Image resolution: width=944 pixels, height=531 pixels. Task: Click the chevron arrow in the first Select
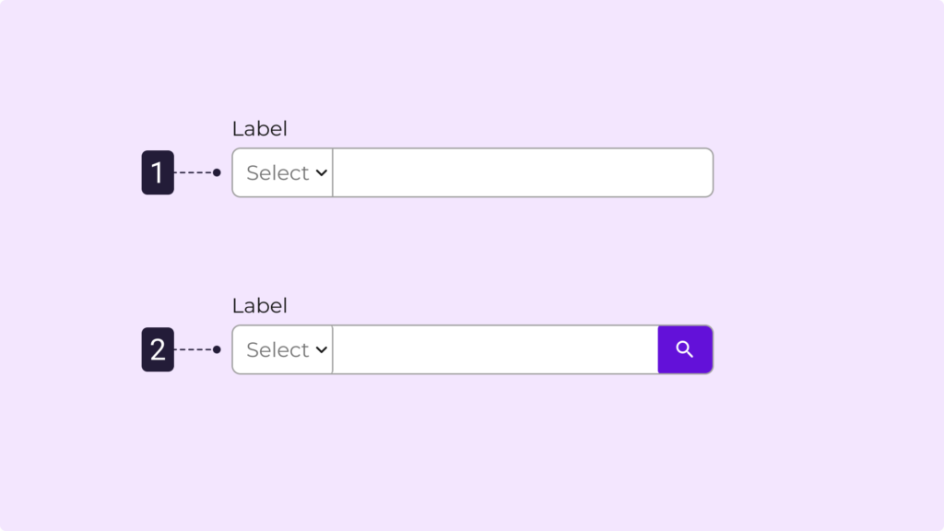point(321,172)
